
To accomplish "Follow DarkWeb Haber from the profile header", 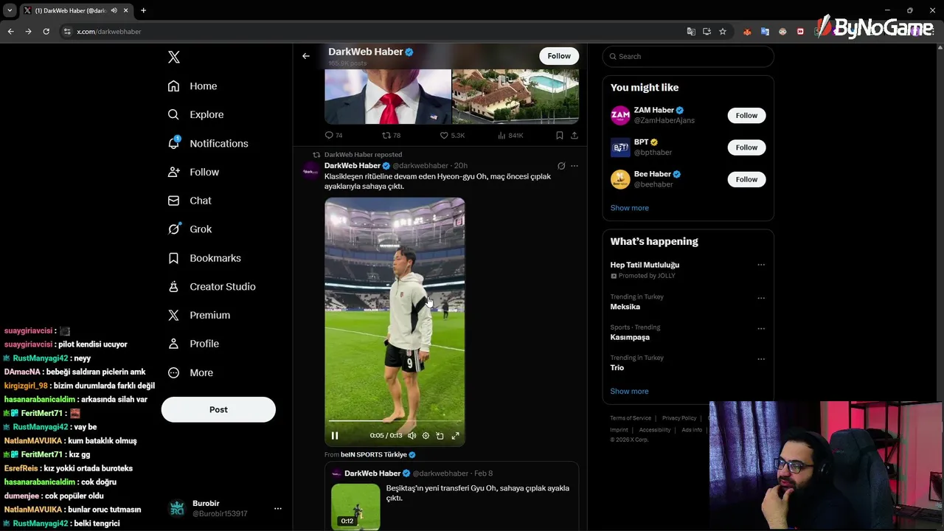I will 559,56.
